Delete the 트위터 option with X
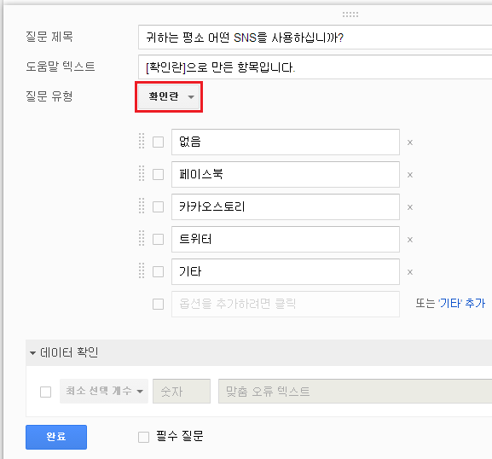 410,240
